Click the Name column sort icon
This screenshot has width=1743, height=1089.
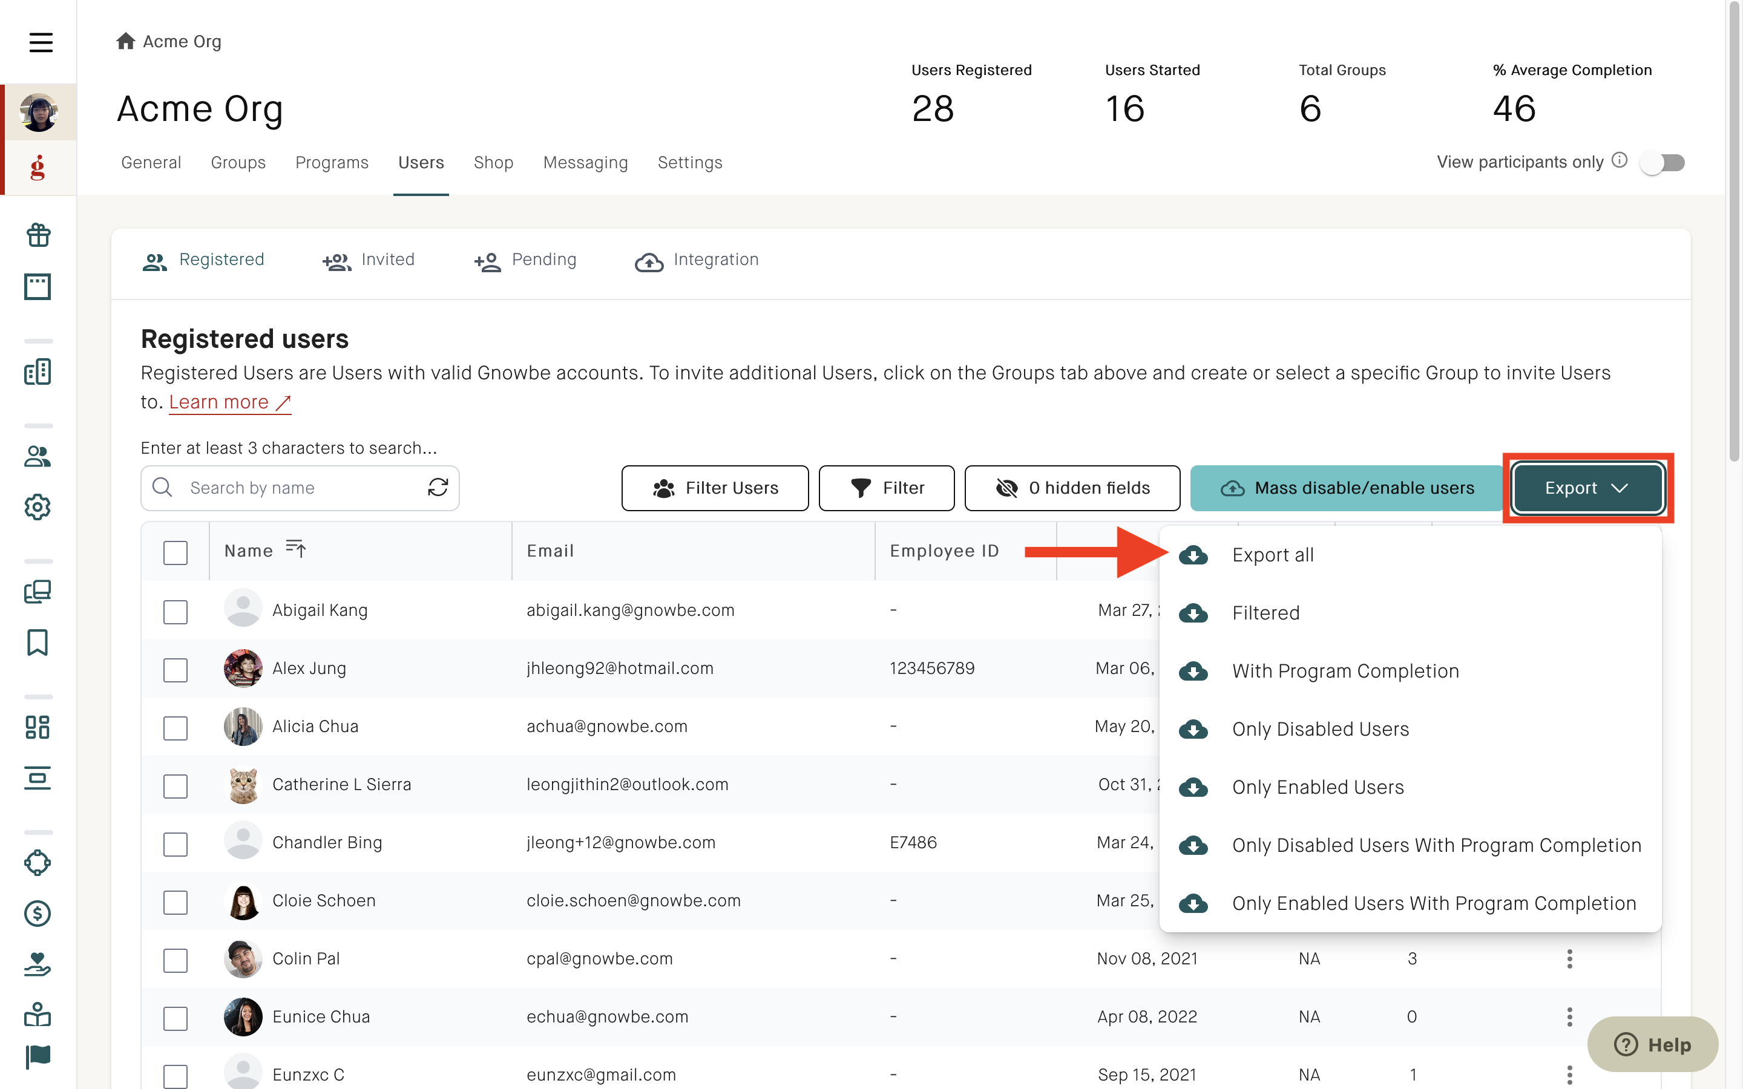296,549
